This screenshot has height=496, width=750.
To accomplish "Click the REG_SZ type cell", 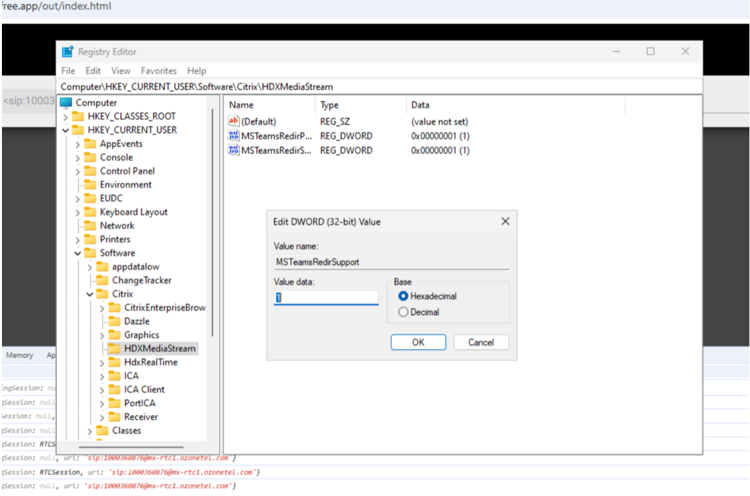I will [x=335, y=121].
